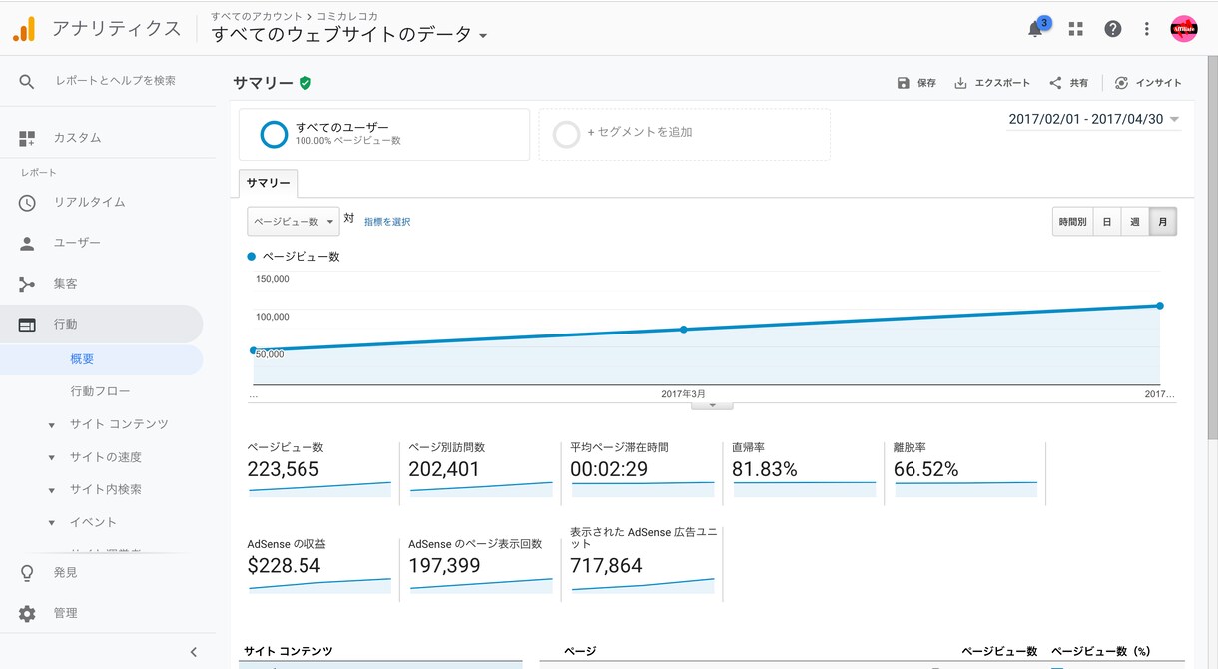
Task: Click the last data point on the chart
Action: pos(1160,306)
